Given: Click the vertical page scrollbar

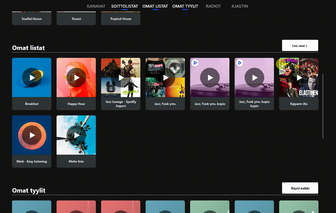Looking at the screenshot, I should [x=323, y=106].
